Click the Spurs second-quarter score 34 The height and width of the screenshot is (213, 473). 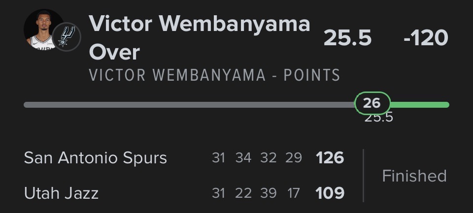[x=243, y=158]
